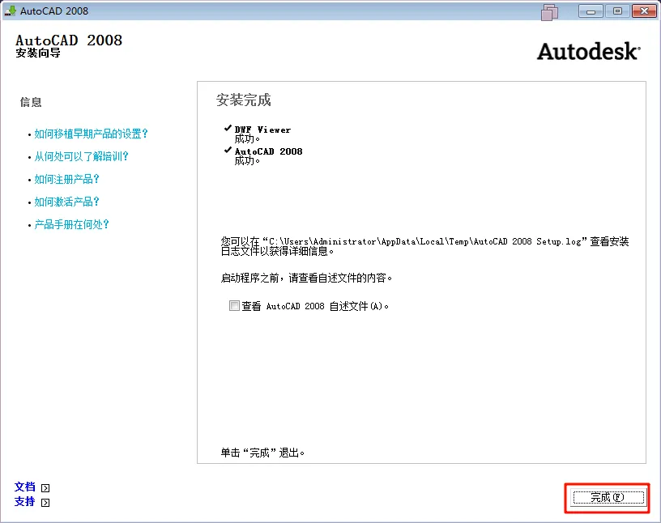Open link 从何处可以了解培训?
The width and height of the screenshot is (661, 523).
point(81,157)
